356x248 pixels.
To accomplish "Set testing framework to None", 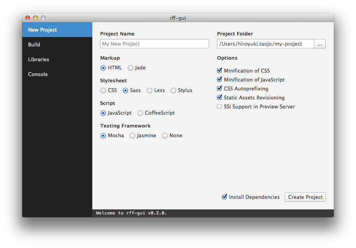I will tap(165, 136).
